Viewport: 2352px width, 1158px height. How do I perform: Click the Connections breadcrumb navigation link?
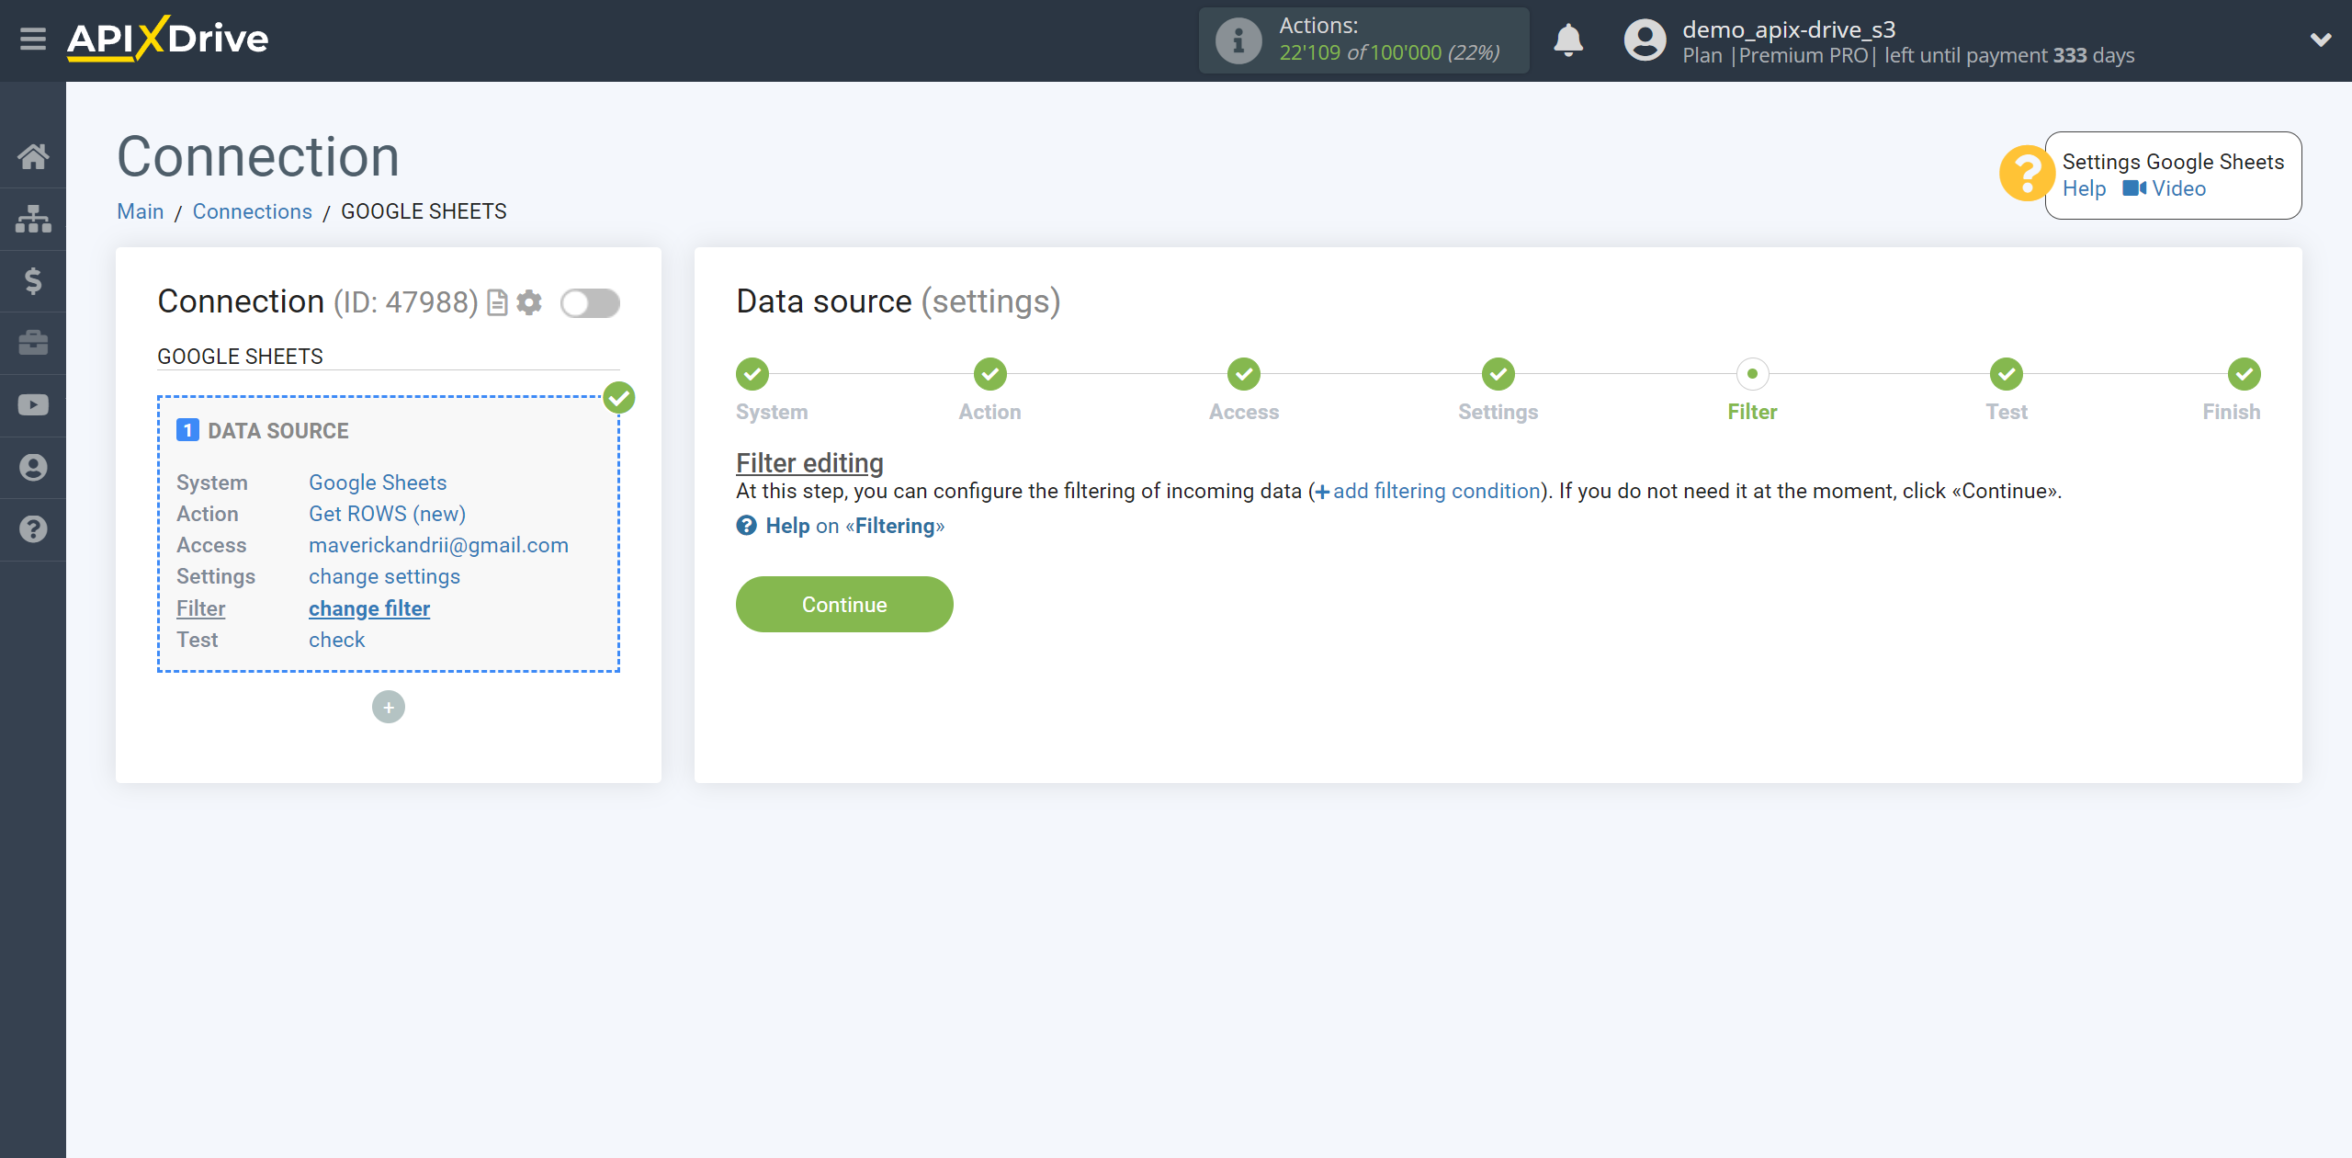coord(252,211)
